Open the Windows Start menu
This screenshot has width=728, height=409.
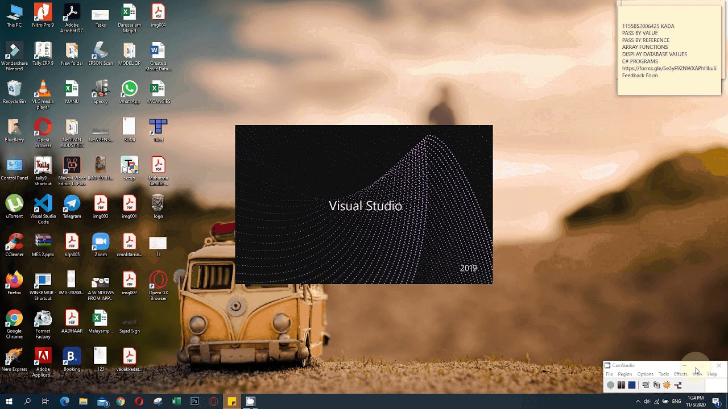coord(9,402)
